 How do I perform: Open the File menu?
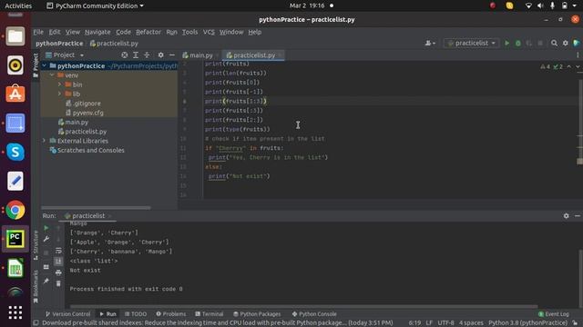pos(38,33)
